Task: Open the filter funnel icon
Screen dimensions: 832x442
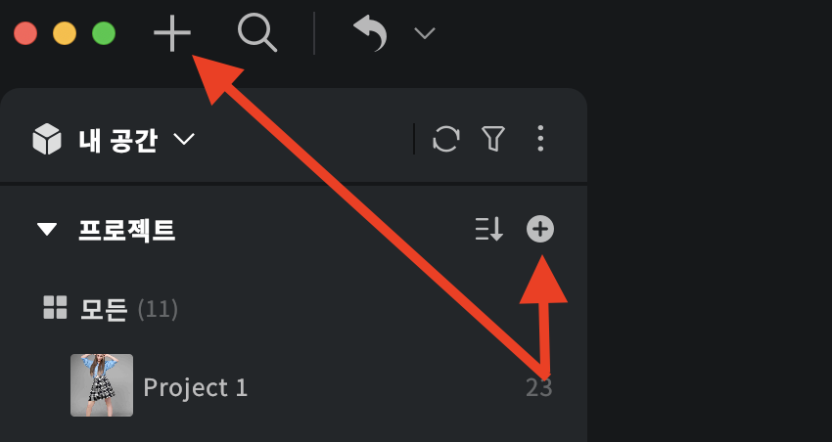Action: pyautogui.click(x=493, y=139)
